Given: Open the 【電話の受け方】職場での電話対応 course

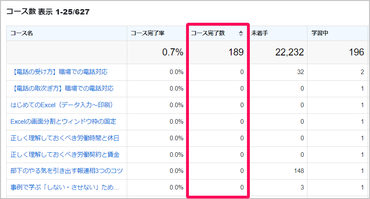Looking at the screenshot, I should click(x=59, y=72).
